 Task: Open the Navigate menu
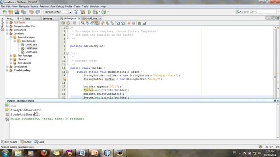click(x=24, y=7)
